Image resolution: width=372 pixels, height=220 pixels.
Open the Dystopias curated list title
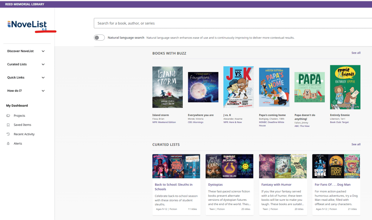coord(215,184)
